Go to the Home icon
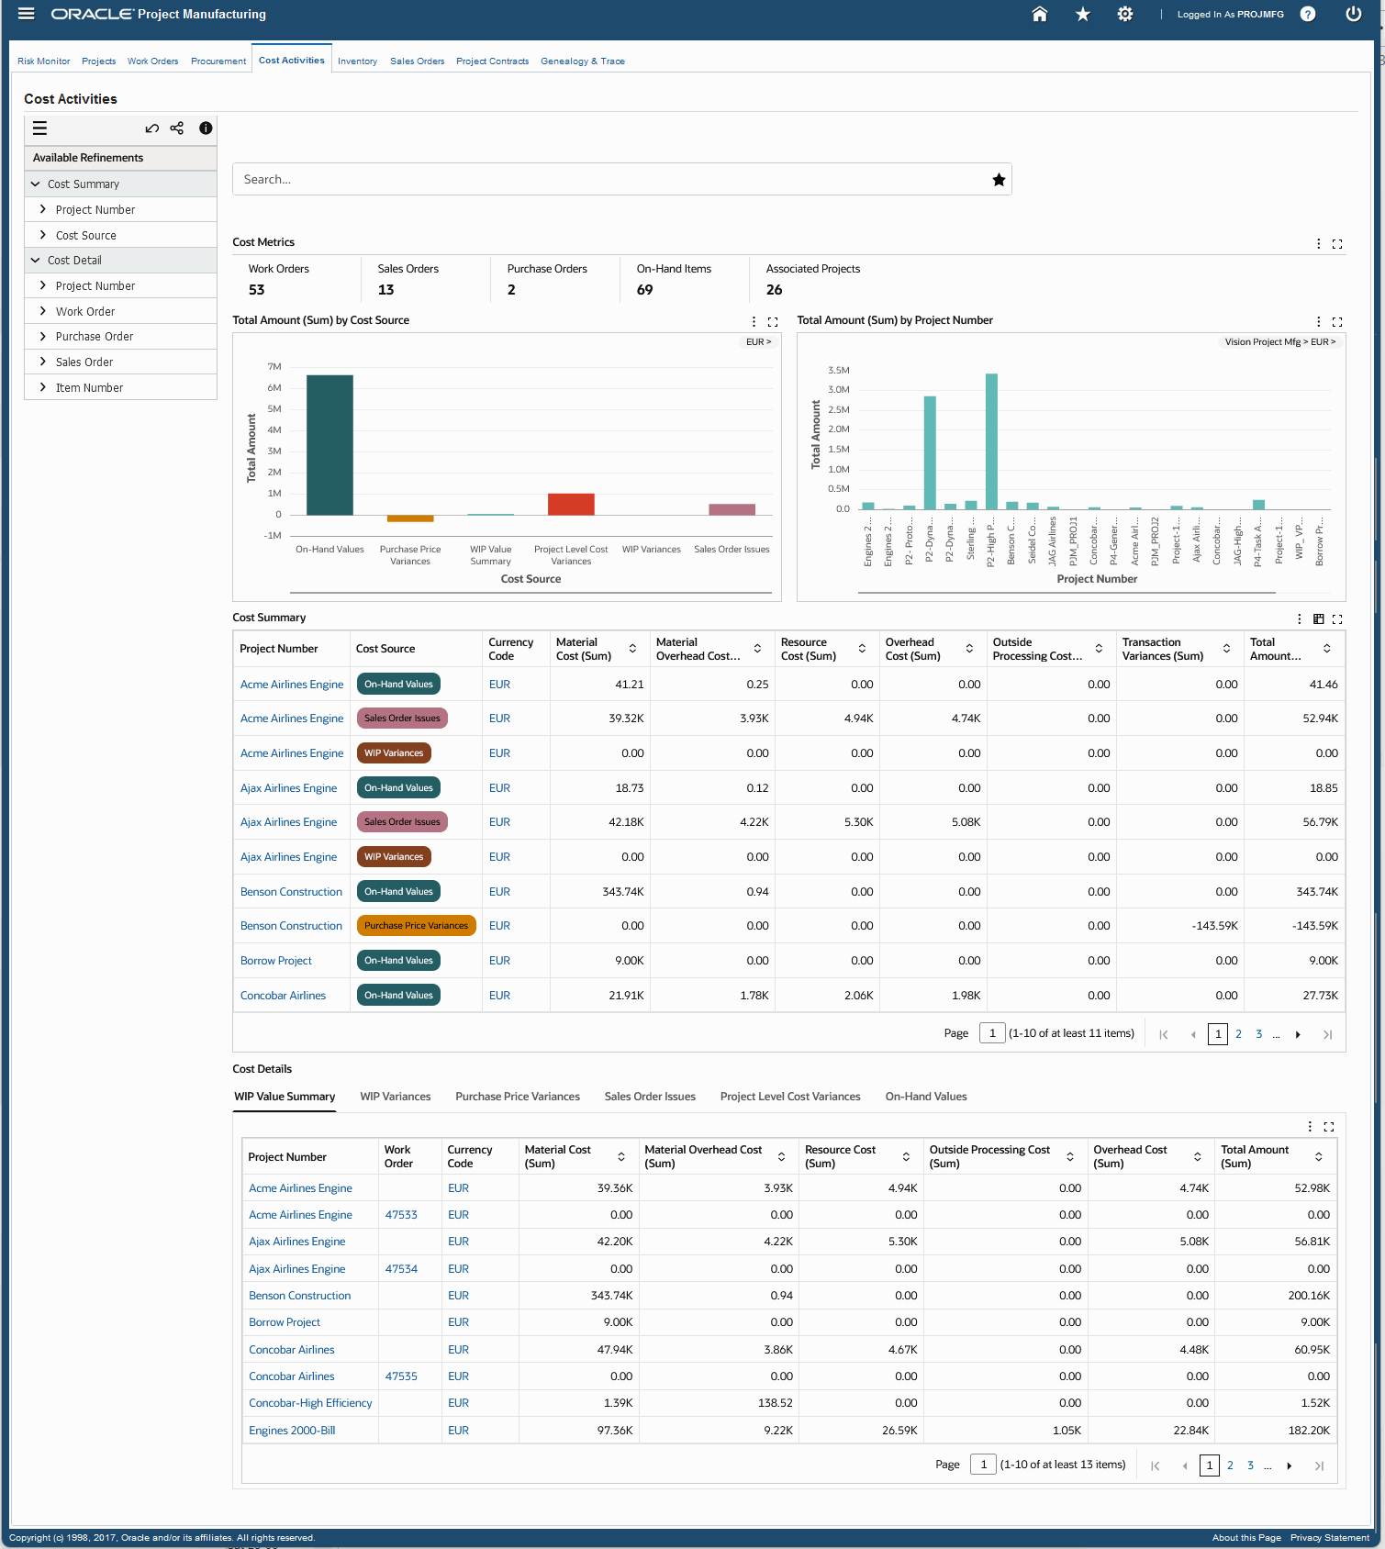The width and height of the screenshot is (1385, 1549). [1040, 14]
